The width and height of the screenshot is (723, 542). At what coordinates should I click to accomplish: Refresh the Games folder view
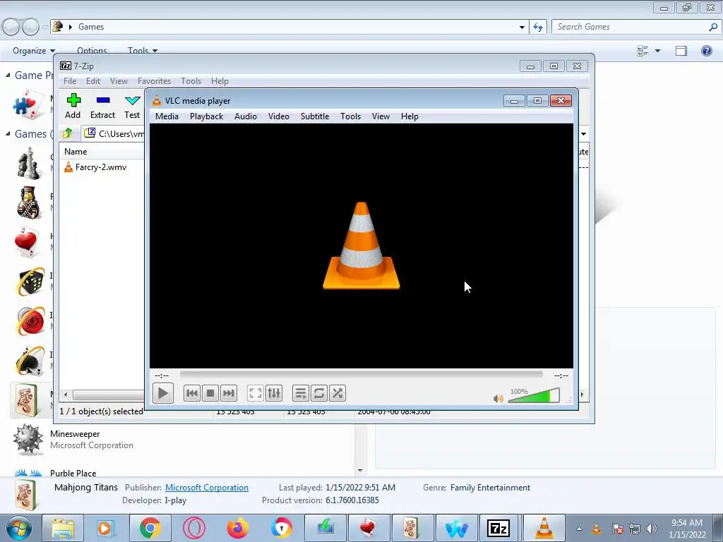click(x=538, y=28)
